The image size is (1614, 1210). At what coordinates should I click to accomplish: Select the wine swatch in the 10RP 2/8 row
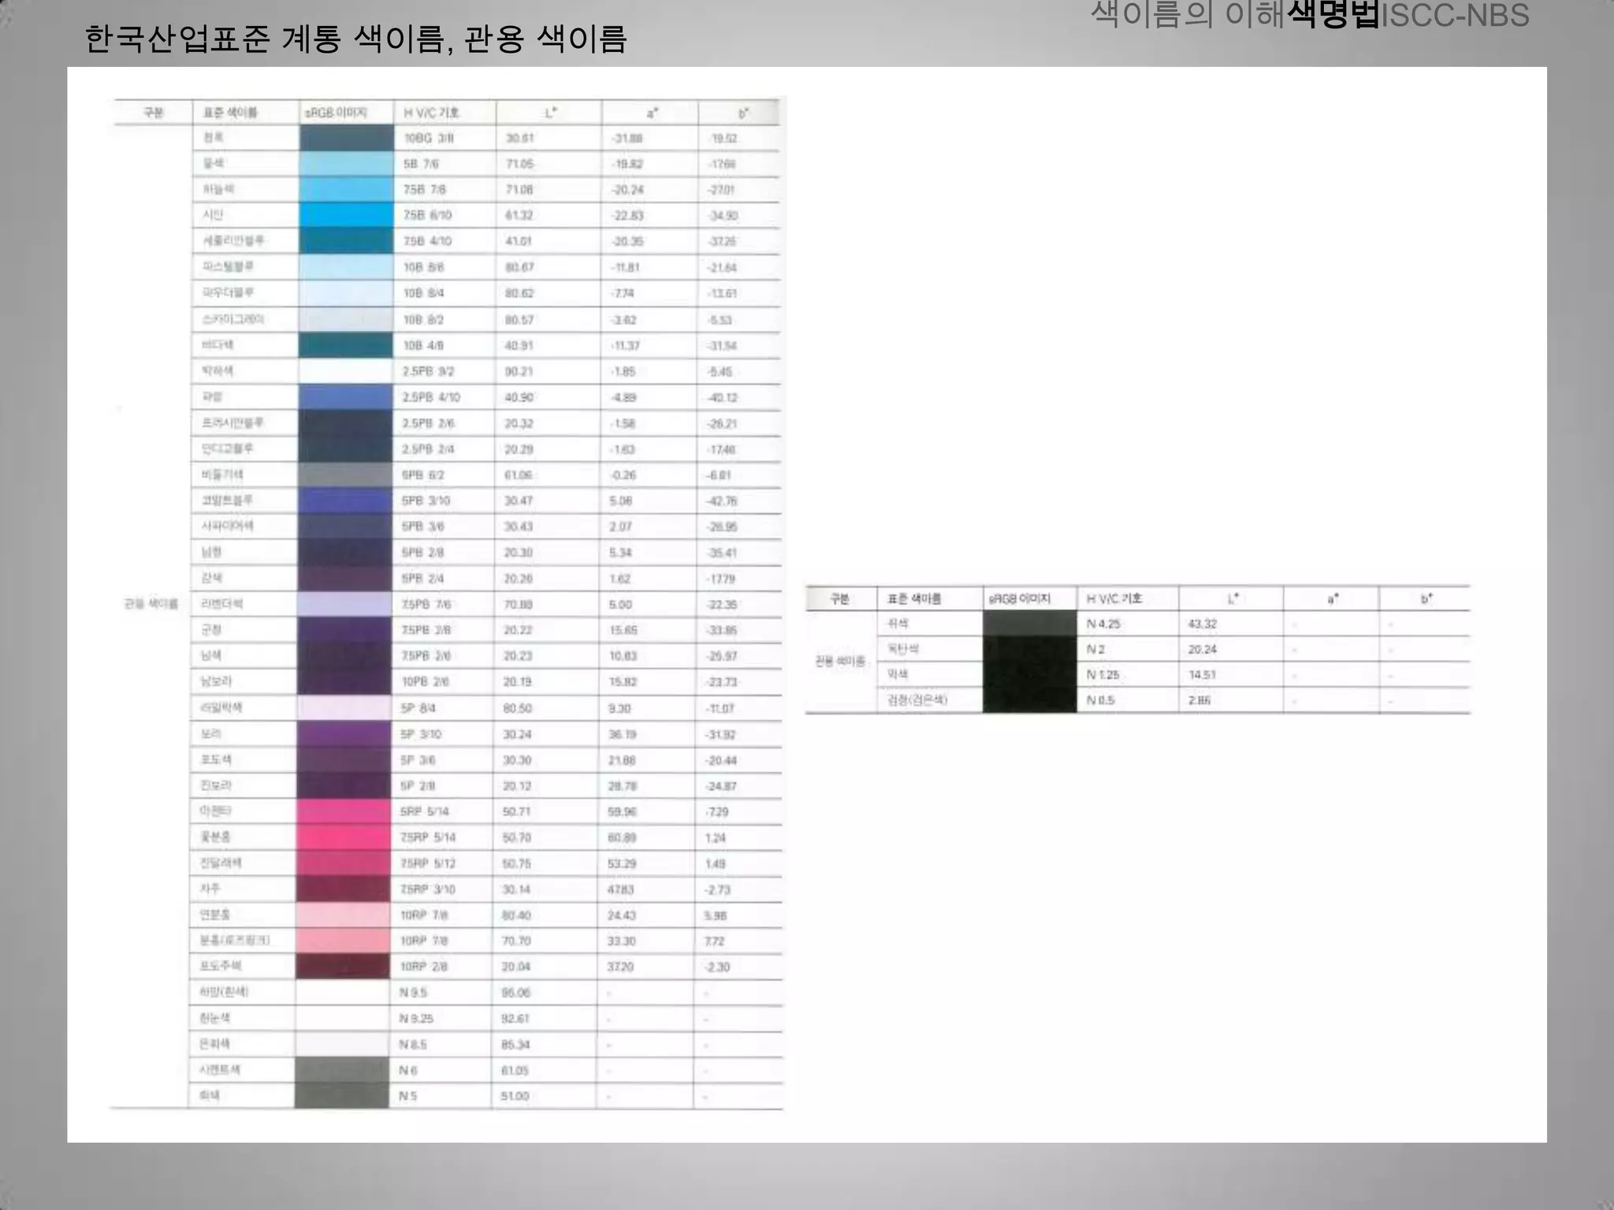pyautogui.click(x=344, y=967)
